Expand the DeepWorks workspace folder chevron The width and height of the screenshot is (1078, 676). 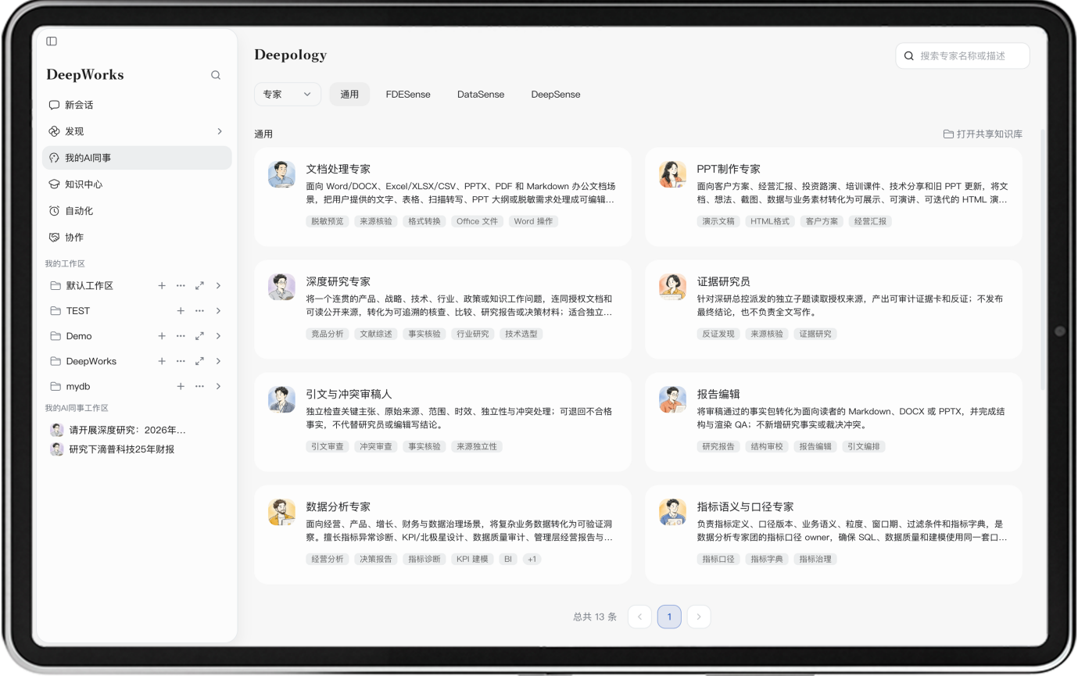(218, 361)
